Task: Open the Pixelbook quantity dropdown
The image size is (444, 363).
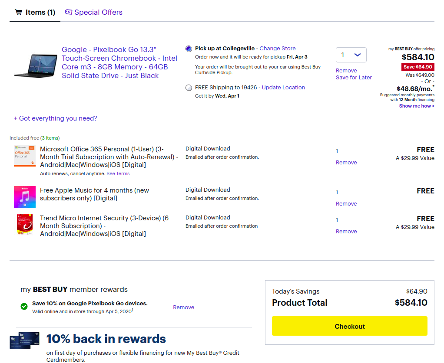Action: 351,55
